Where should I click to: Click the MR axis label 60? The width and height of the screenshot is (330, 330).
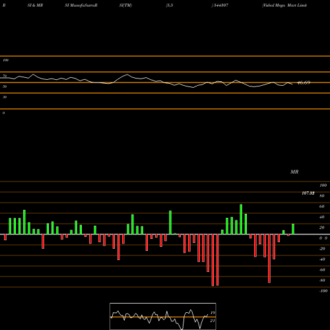[321, 207]
